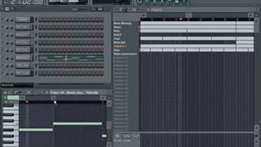Click the piano roll horizontal scrollbar right arrow
The image size is (261, 147).
pos(103,98)
